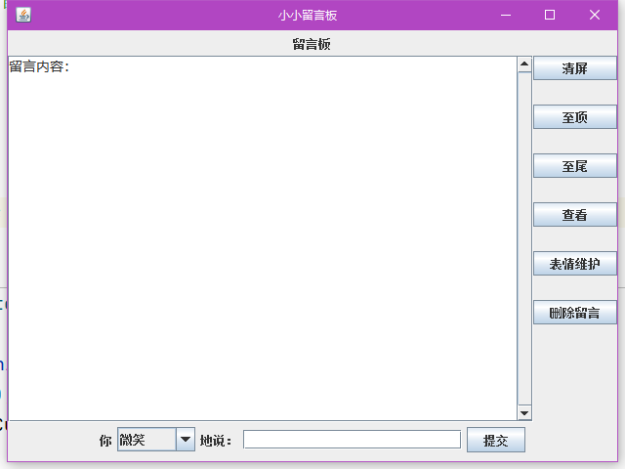Viewport: 625px width, 469px height.
Task: Click the scrollbar down arrow
Action: [524, 413]
